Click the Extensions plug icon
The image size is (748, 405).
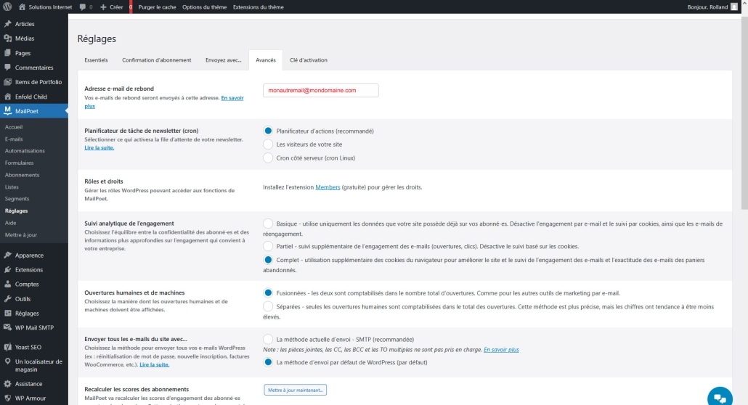click(8, 269)
